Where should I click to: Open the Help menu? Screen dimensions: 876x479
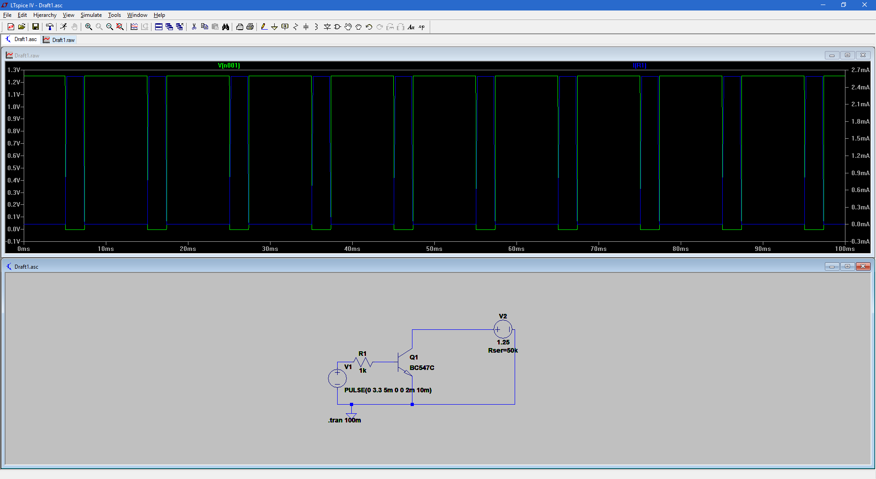coord(159,15)
